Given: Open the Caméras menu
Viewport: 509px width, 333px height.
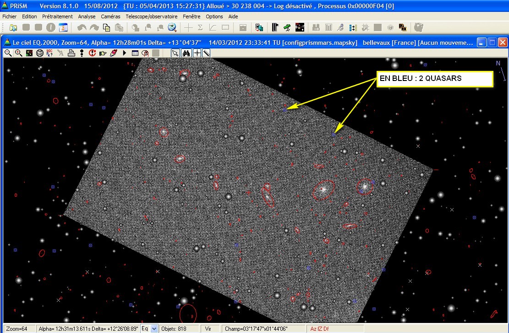Looking at the screenshot, I should pyautogui.click(x=110, y=16).
